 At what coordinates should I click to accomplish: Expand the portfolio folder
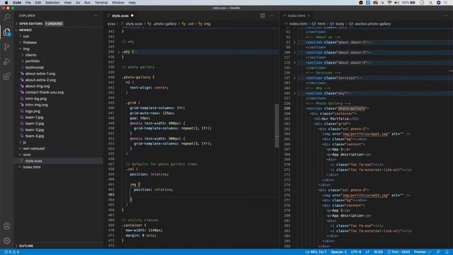point(33,62)
